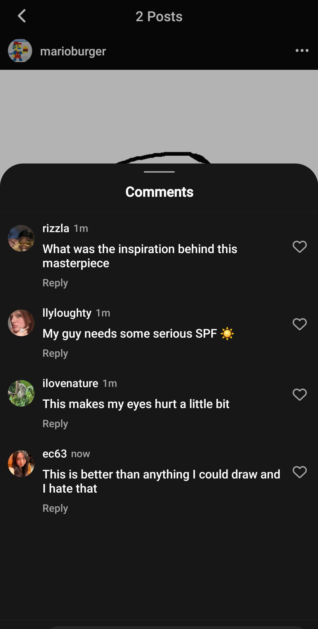Viewport: 318px width, 629px height.
Task: Reply to ilovenature's comment
Action: coord(55,424)
